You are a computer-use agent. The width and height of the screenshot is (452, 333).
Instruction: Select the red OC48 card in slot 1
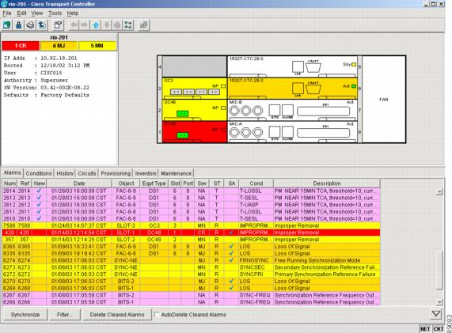pyautogui.click(x=195, y=131)
